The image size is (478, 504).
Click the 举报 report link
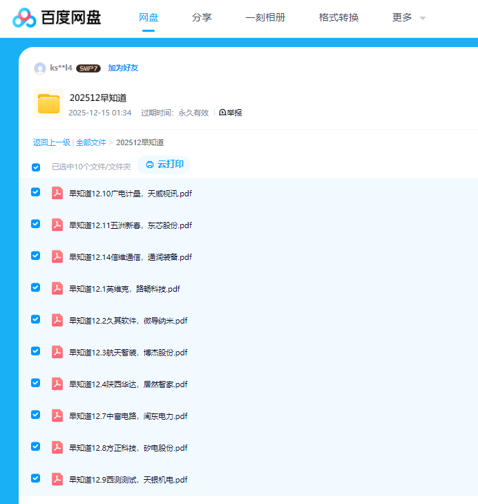(231, 113)
